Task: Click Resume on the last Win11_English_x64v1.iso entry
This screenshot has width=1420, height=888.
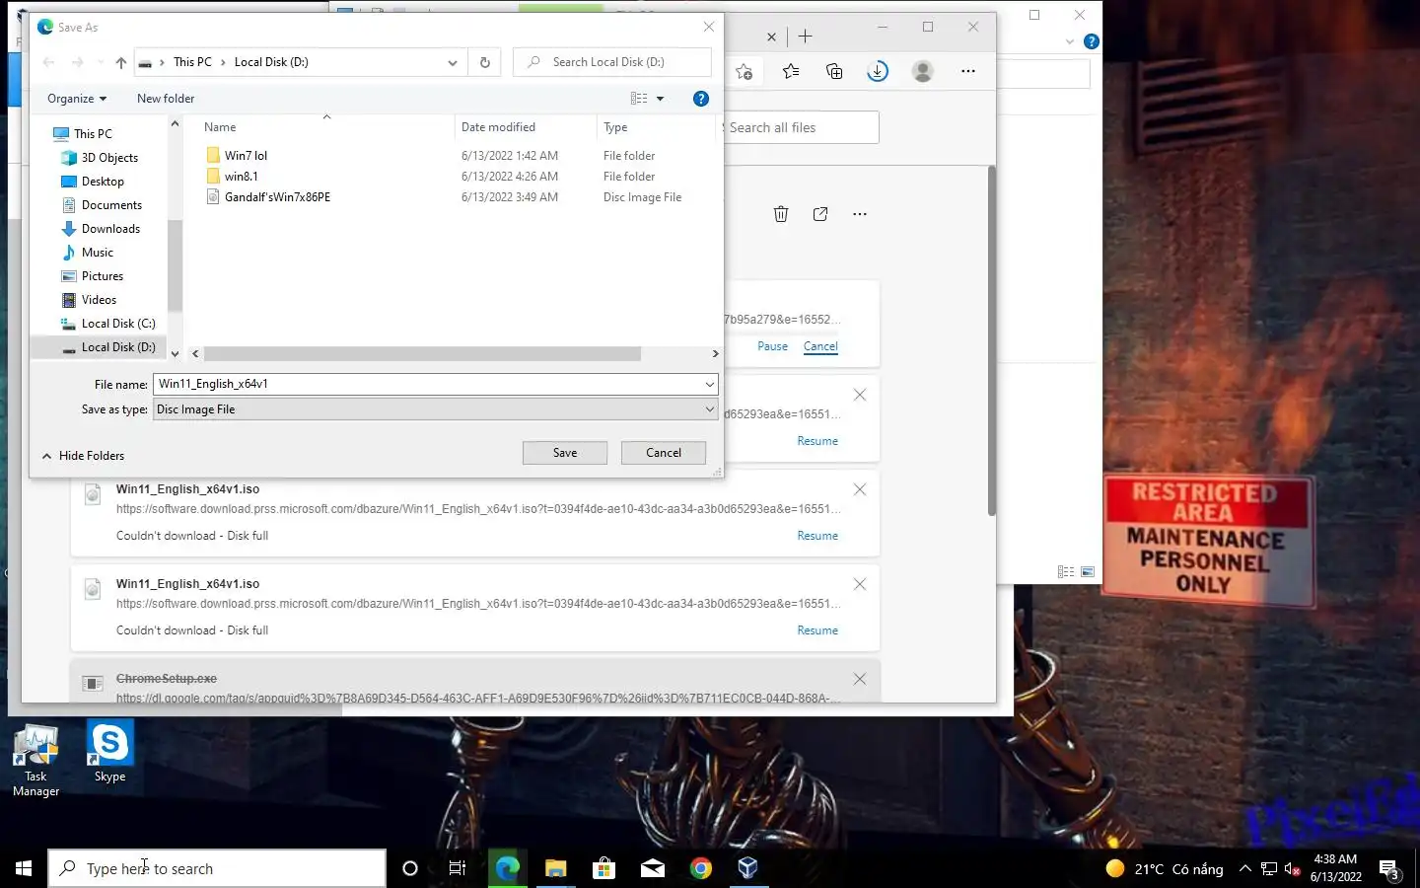Action: (817, 630)
